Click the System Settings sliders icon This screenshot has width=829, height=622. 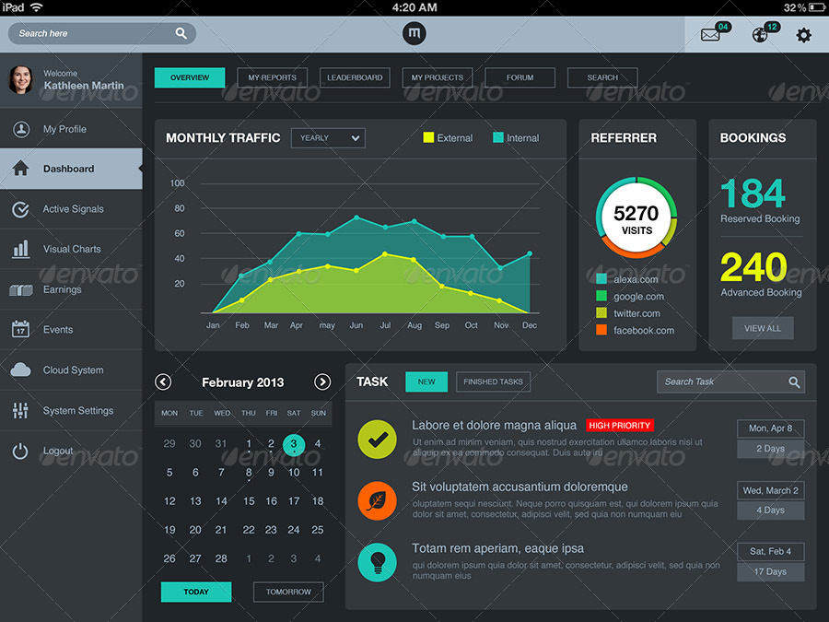[20, 411]
